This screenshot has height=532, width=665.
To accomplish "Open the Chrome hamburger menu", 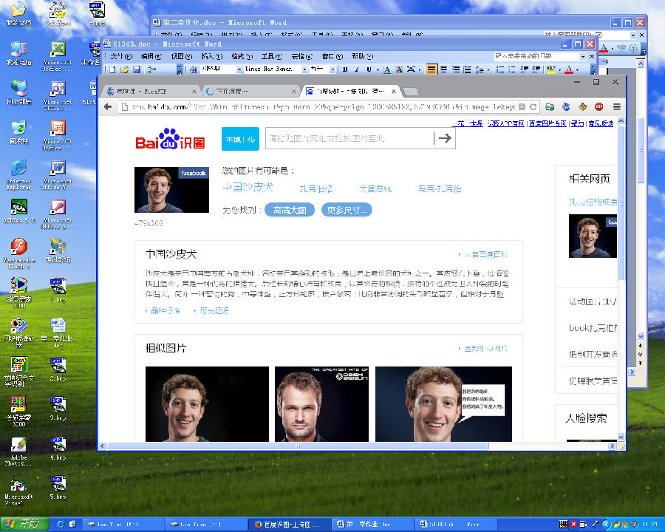I will tap(617, 107).
